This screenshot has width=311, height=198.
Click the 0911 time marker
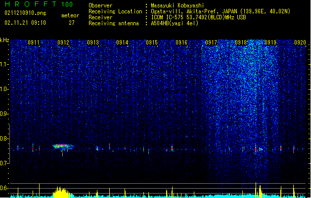tap(34, 43)
